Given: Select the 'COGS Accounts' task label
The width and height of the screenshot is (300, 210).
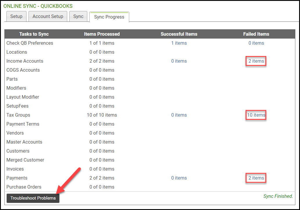Looking at the screenshot, I should pyautogui.click(x=23, y=70).
